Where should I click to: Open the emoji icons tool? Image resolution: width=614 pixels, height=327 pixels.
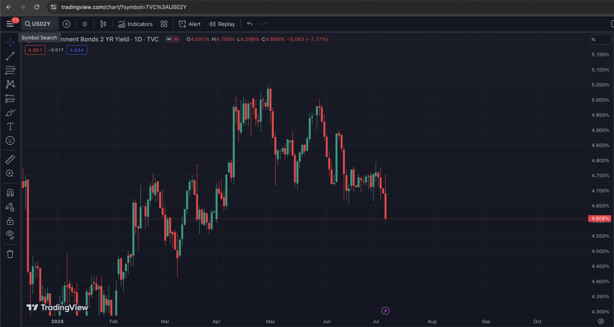pyautogui.click(x=10, y=141)
